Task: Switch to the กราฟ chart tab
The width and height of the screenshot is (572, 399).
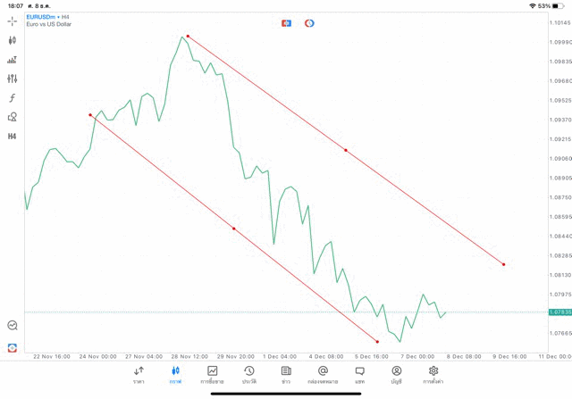Action: tap(176, 374)
